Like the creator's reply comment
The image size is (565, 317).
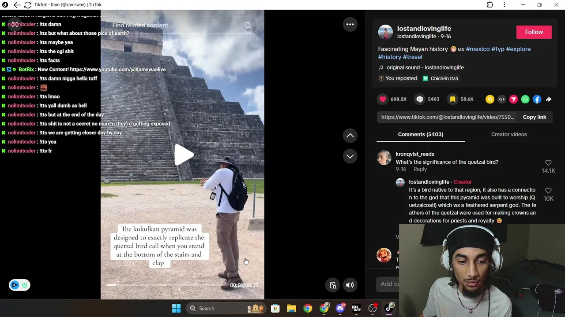(x=548, y=191)
